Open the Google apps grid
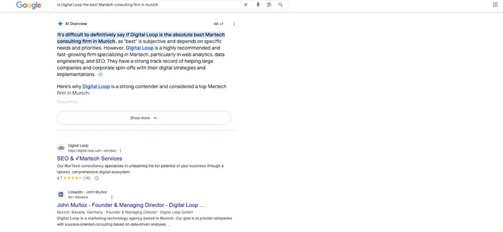 tap(495, 5)
